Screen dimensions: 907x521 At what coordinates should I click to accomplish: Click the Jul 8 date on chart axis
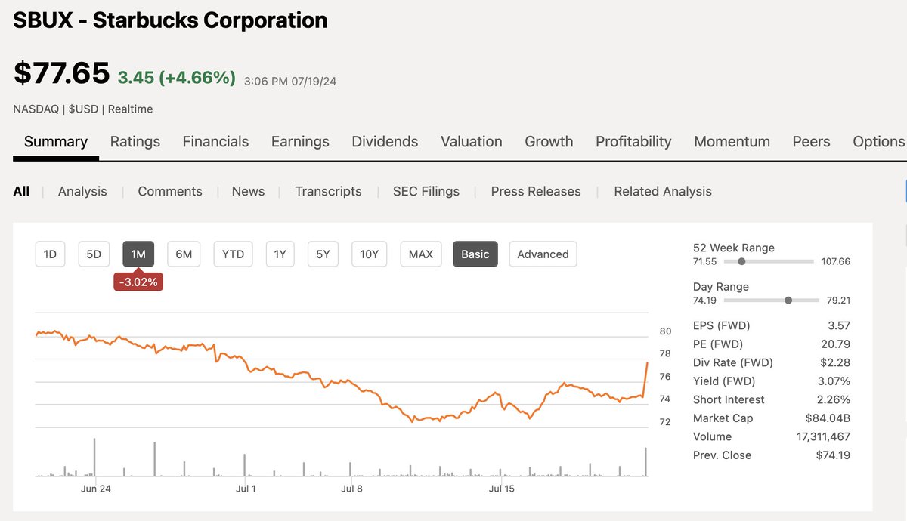point(351,489)
